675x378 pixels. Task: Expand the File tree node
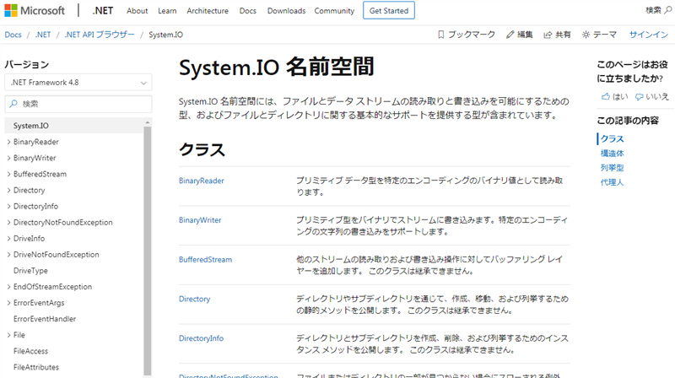8,335
